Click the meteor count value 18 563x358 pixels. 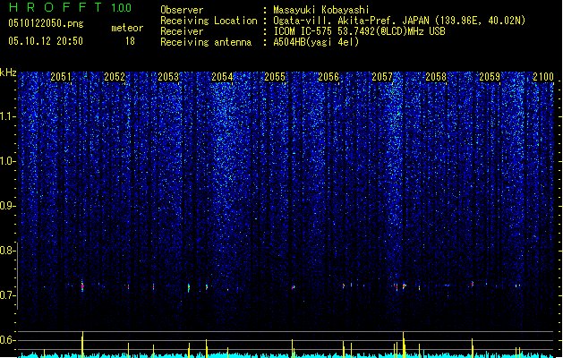[x=130, y=41]
